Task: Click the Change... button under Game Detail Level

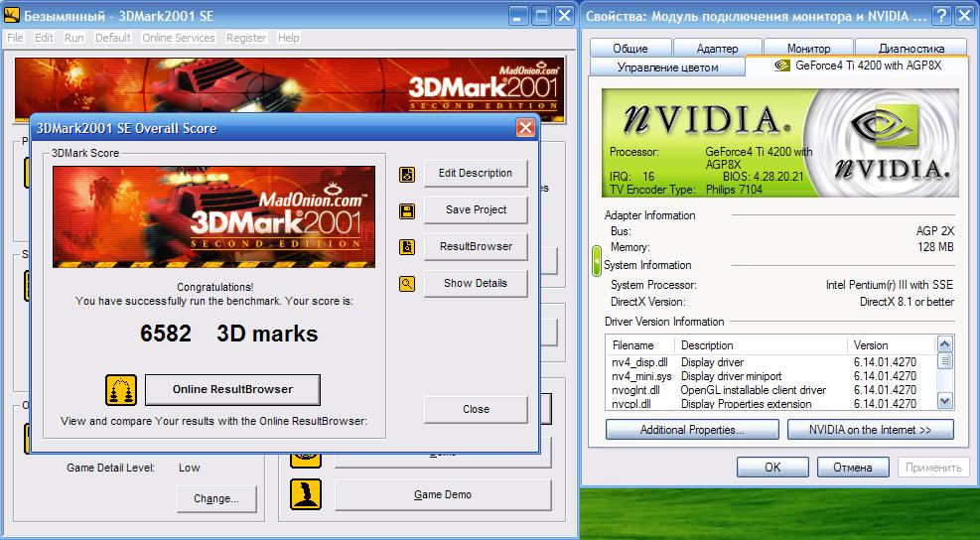Action: coord(216,498)
